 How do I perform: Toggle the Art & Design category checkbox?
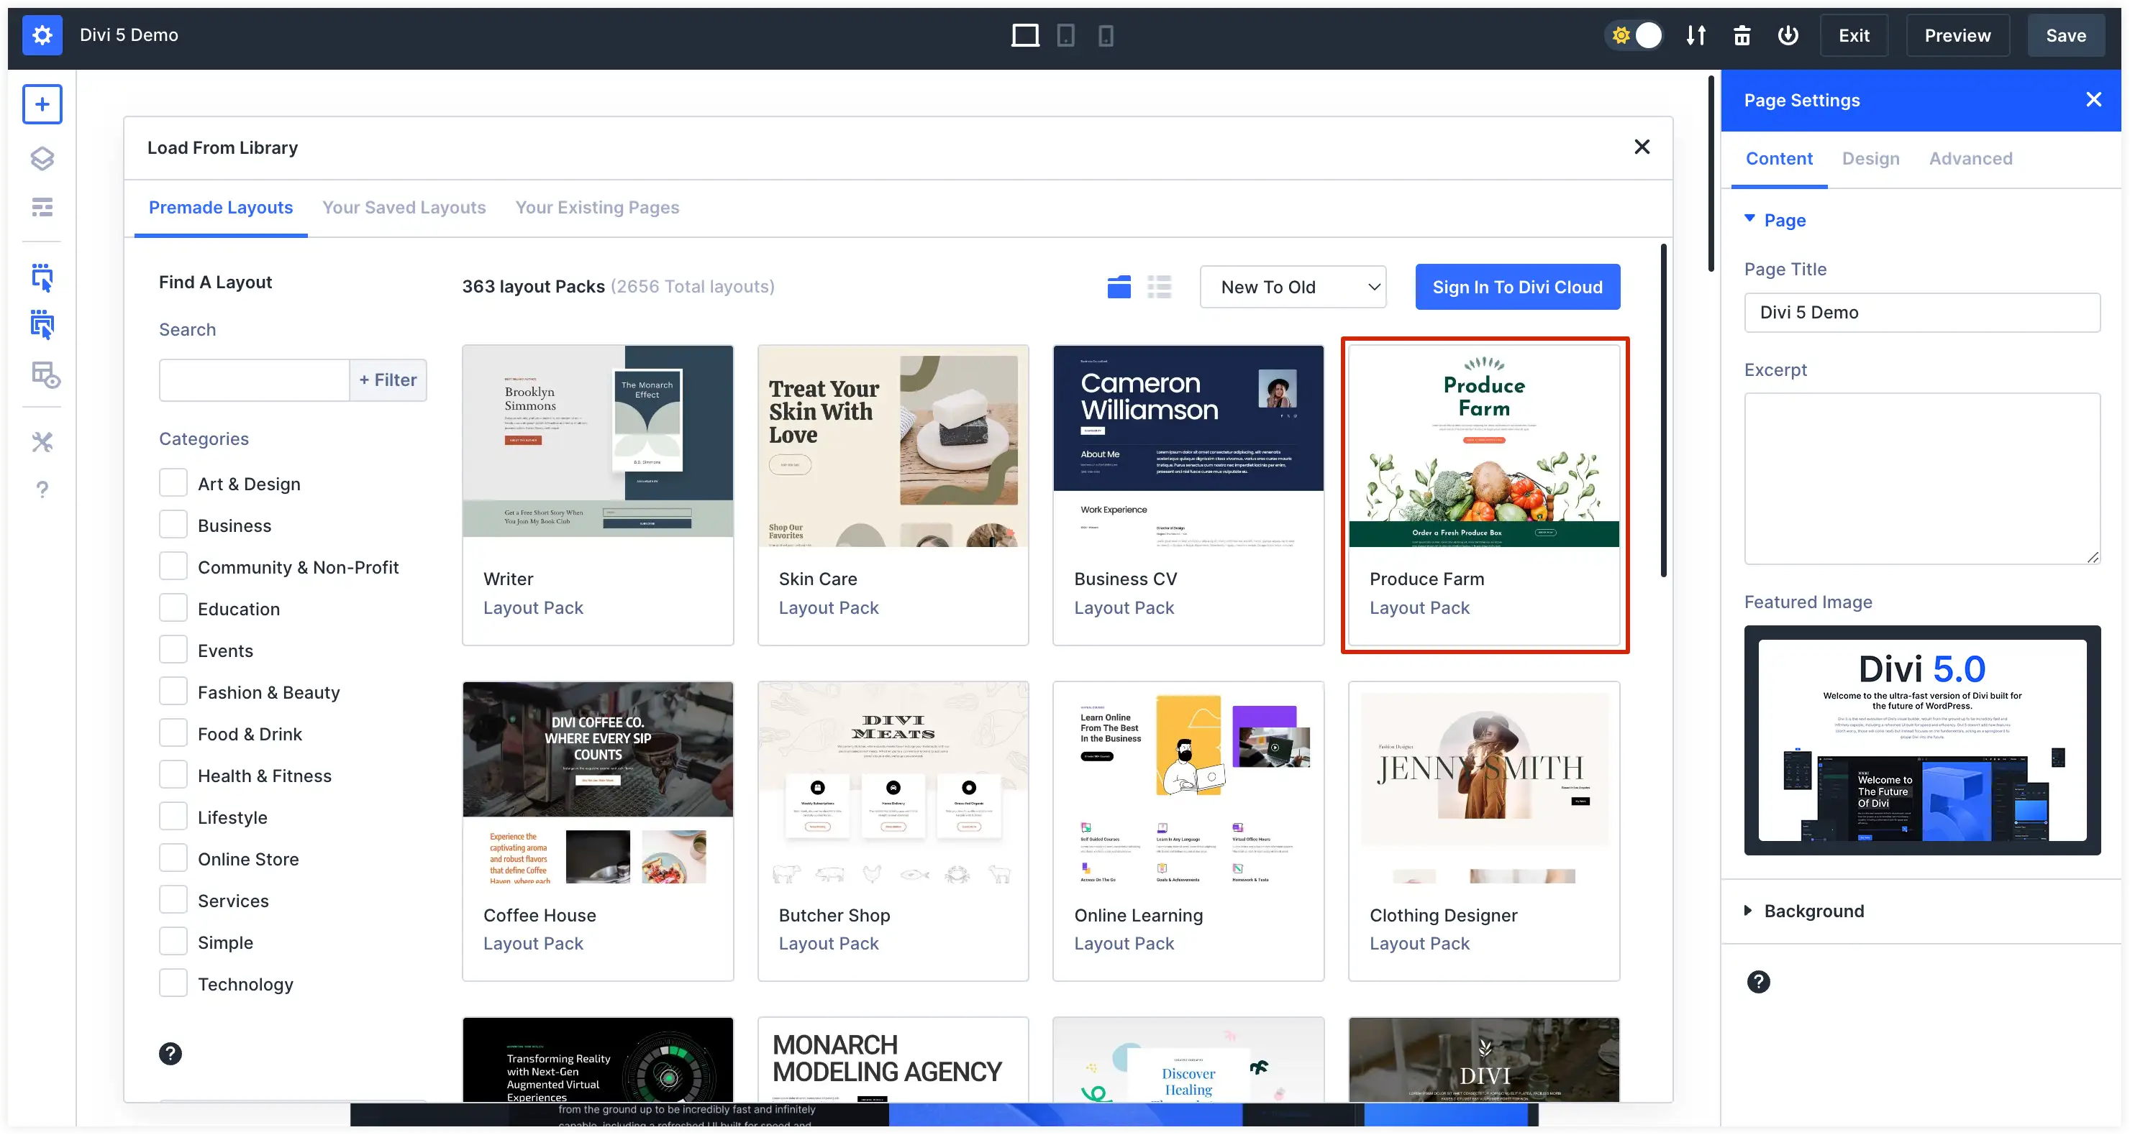click(172, 483)
